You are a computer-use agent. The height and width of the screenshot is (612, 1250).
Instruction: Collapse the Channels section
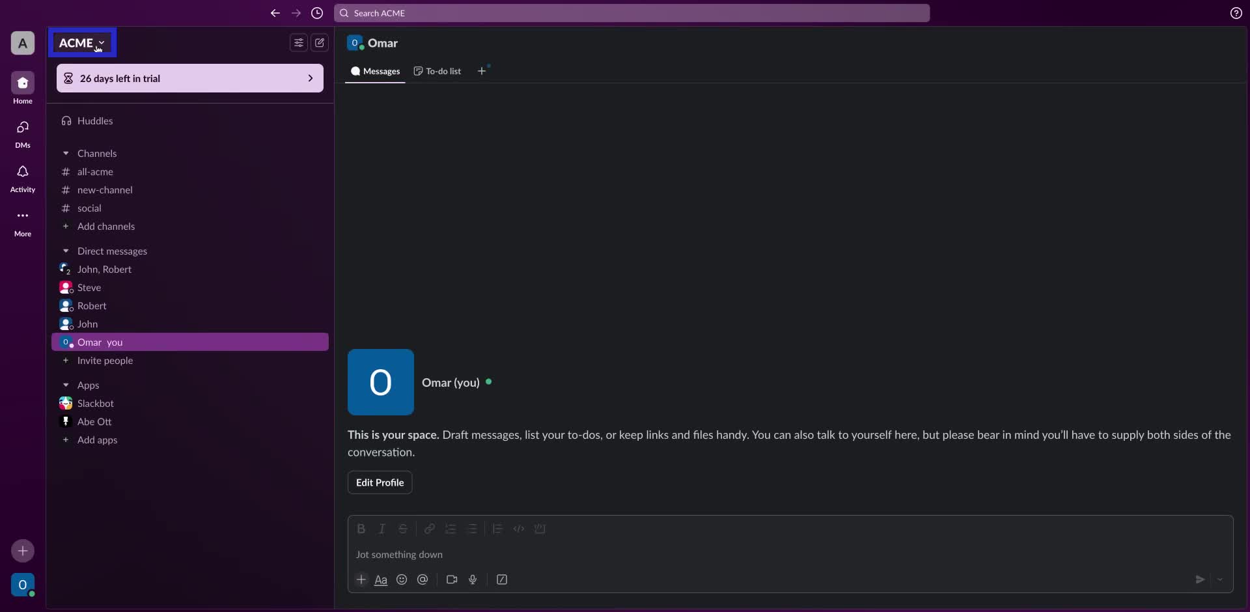click(66, 153)
